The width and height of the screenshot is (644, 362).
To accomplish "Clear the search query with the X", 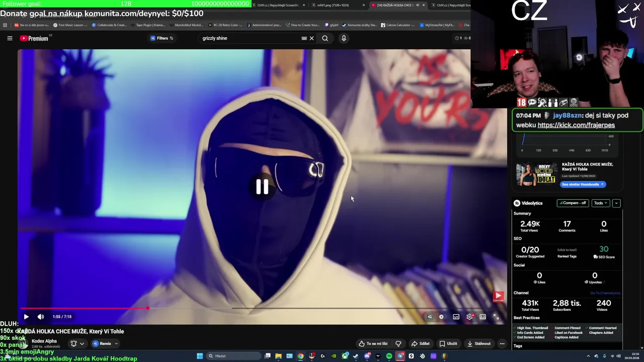I will (x=311, y=38).
